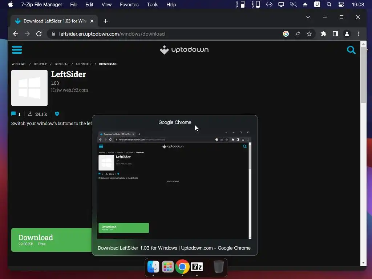This screenshot has height=279, width=372.
Task: Open Chrome's three-dot menu
Action: (x=359, y=34)
